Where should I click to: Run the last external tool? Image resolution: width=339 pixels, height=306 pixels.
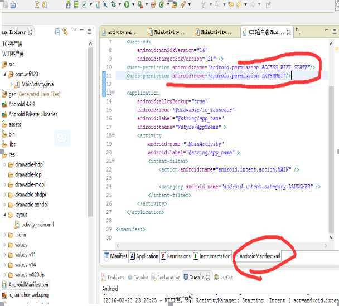point(140,4)
